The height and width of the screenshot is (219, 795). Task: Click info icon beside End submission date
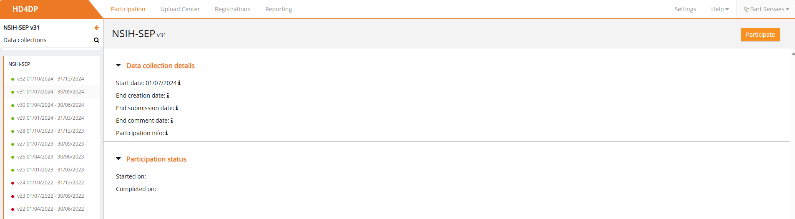177,108
